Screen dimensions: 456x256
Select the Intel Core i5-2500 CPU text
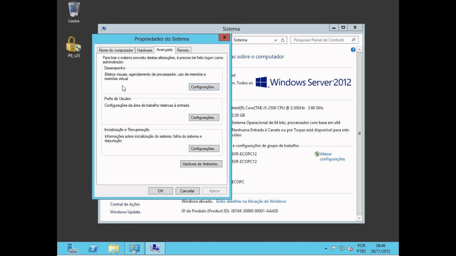(x=278, y=108)
